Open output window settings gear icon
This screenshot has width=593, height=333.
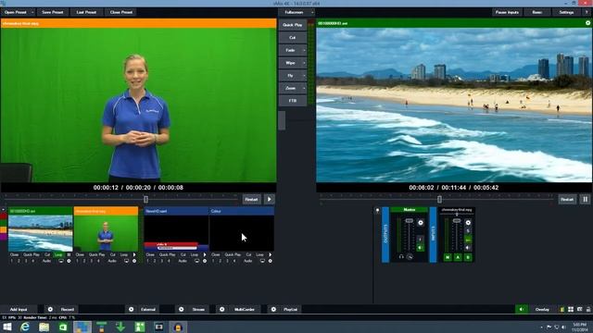(x=587, y=23)
